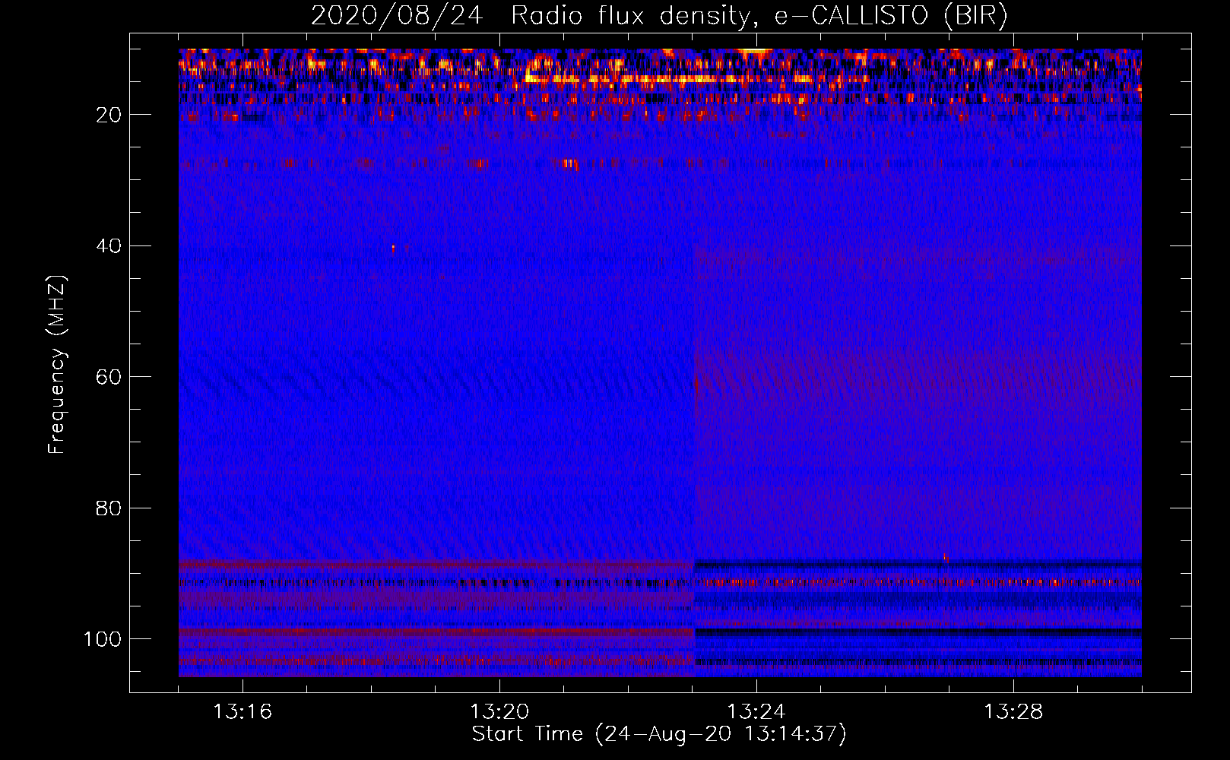
Task: Click the 13:28 time axis label
Action: (1013, 712)
